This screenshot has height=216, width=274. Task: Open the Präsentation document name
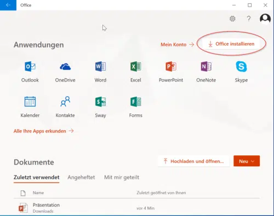46,205
